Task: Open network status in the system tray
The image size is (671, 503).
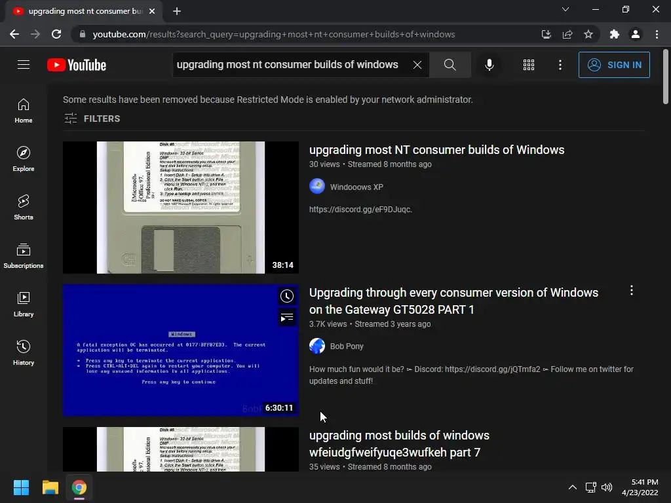Action: pos(591,487)
